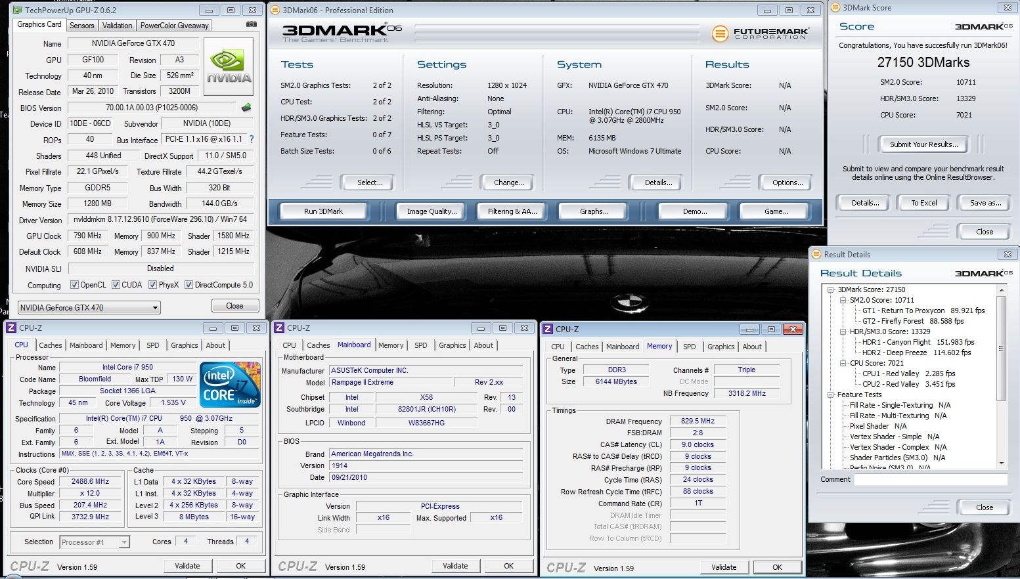Click the BIOS save chip icon

(x=246, y=108)
